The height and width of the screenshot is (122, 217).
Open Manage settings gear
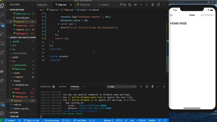pos(2,113)
